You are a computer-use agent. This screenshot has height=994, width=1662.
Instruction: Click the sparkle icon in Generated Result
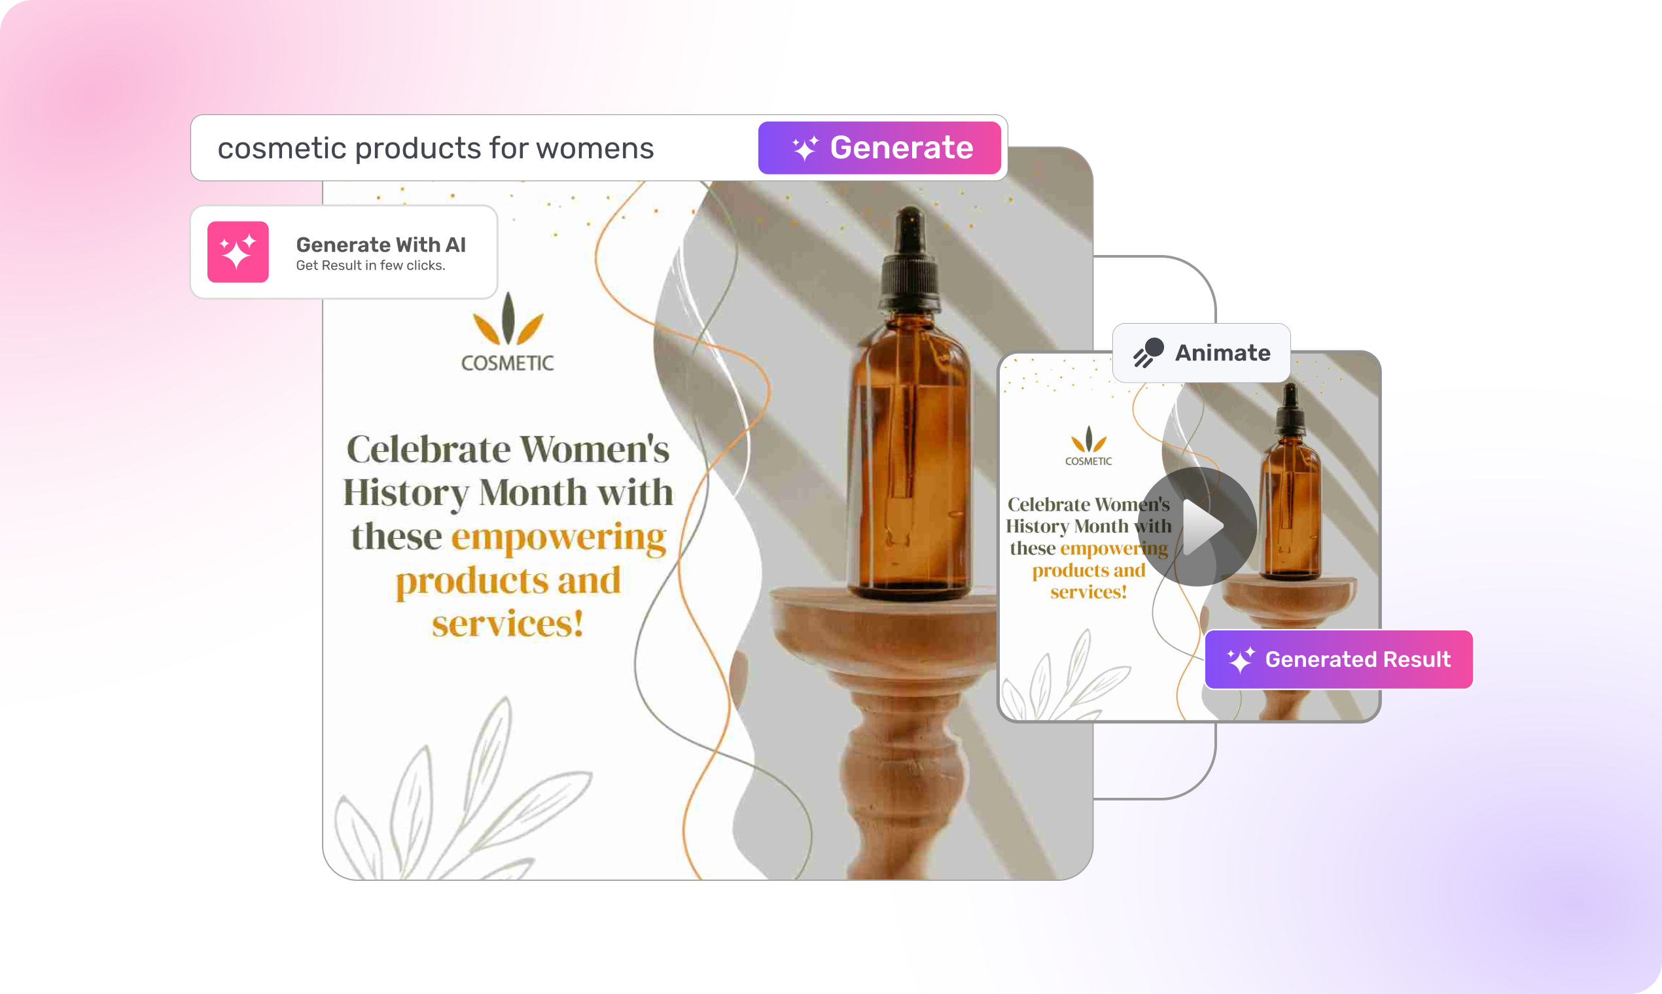(x=1241, y=660)
